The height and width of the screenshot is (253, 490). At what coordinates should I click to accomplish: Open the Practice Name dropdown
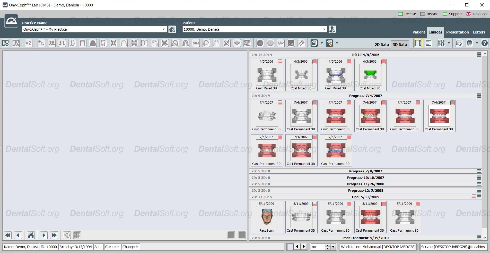tap(164, 29)
